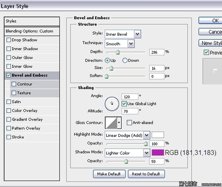The width and height of the screenshot is (222, 187).
Task: Click the Depth slider handle
Action: (118, 53)
